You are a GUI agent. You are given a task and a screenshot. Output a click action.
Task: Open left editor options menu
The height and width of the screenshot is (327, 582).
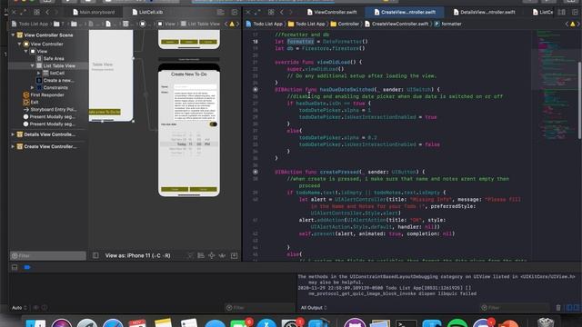(x=220, y=12)
